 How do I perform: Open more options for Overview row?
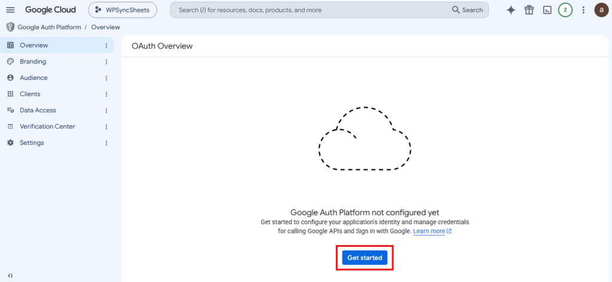point(106,45)
